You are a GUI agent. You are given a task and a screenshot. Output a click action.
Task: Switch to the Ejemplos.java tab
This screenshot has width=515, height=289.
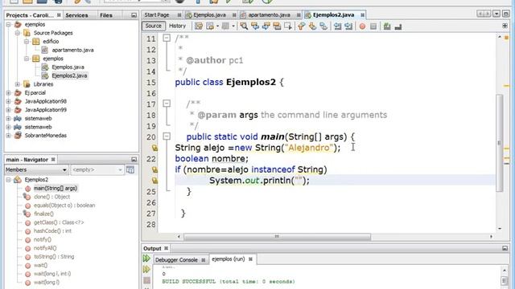pyautogui.click(x=209, y=14)
